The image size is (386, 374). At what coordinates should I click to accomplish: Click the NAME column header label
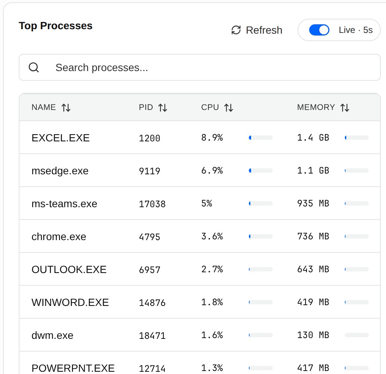click(43, 107)
